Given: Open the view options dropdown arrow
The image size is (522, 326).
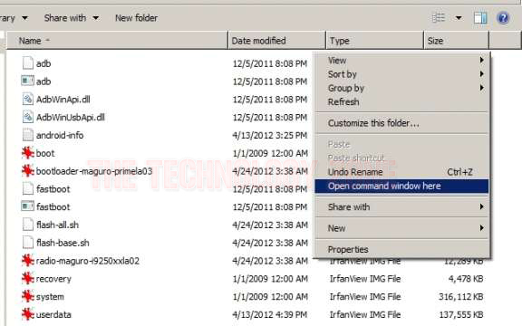Looking at the screenshot, I should [x=459, y=17].
